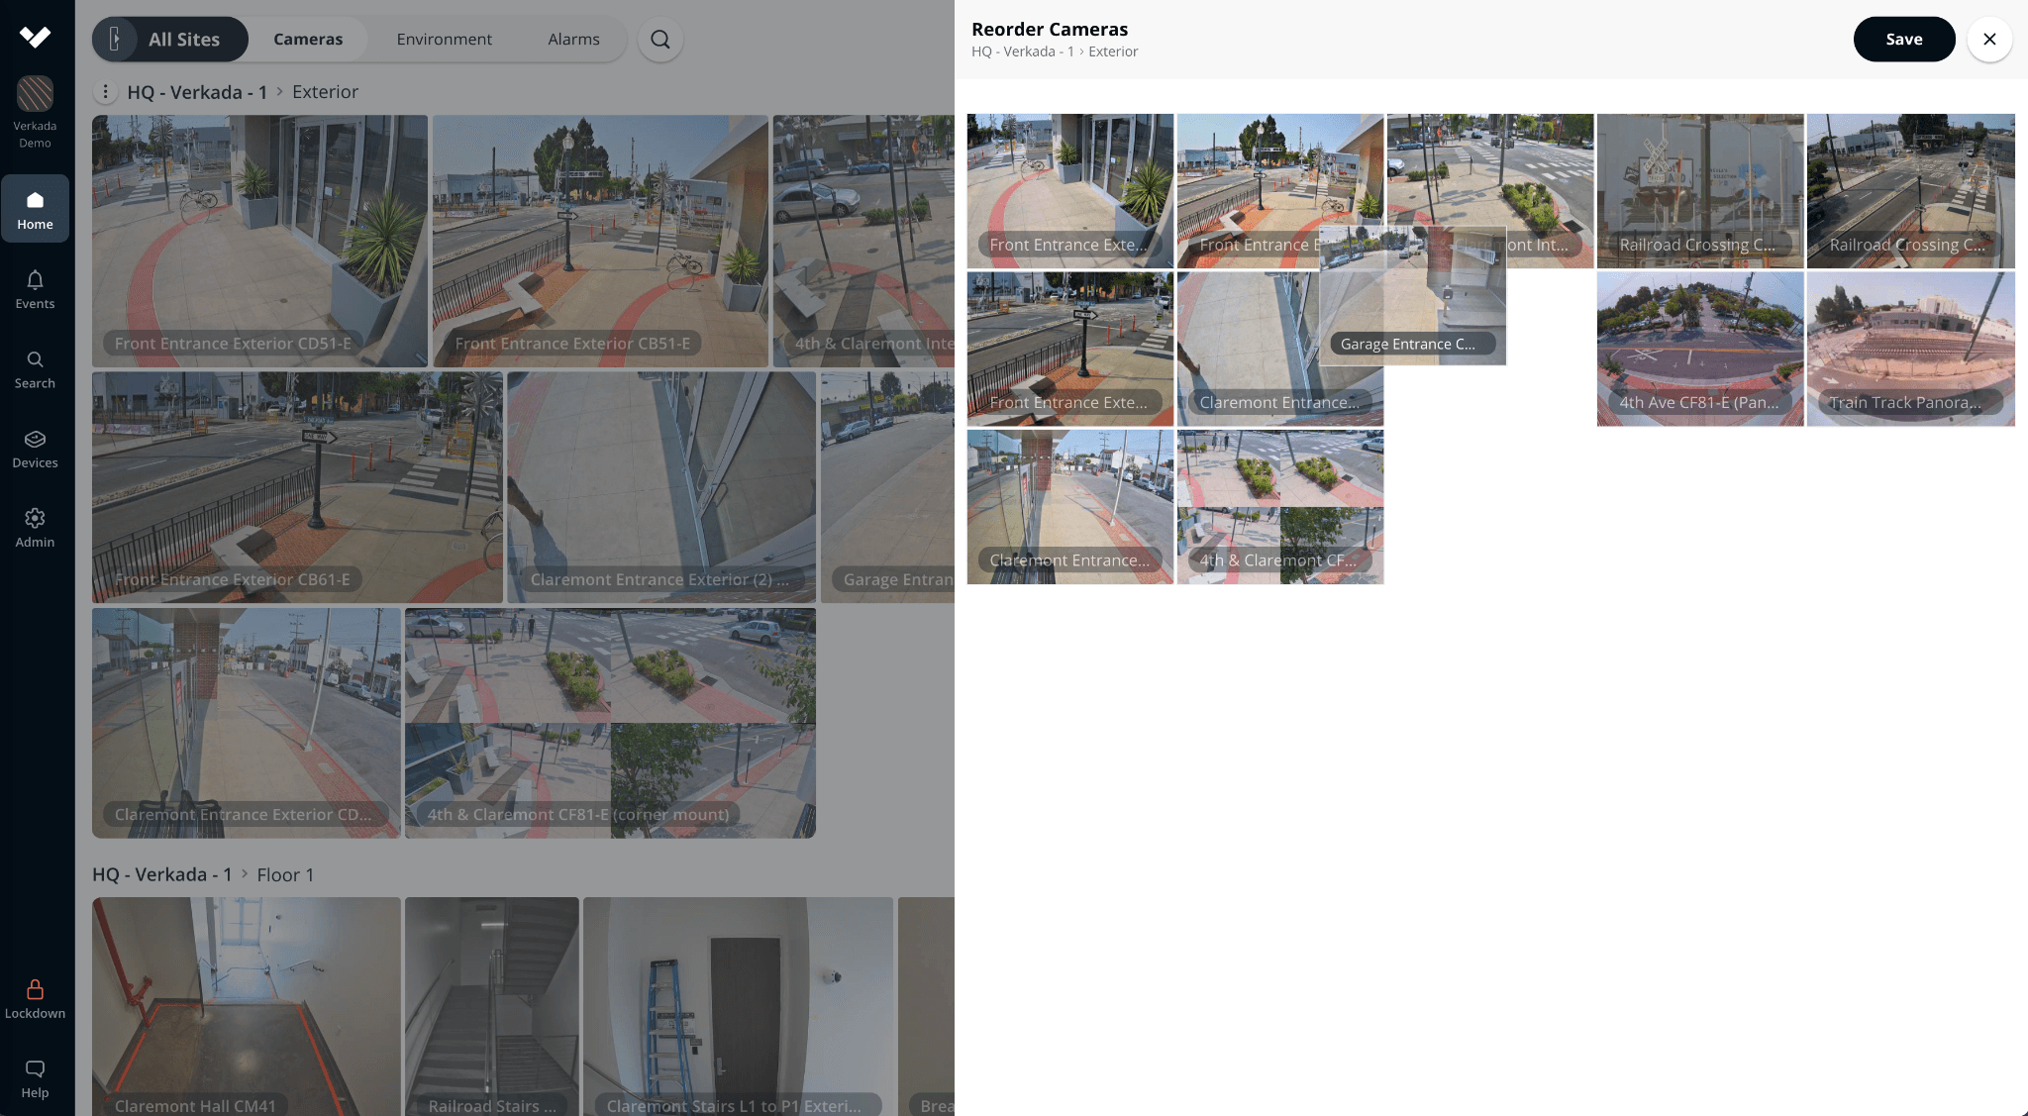The width and height of the screenshot is (2028, 1116).
Task: Open All Sites selector
Action: coord(170,40)
